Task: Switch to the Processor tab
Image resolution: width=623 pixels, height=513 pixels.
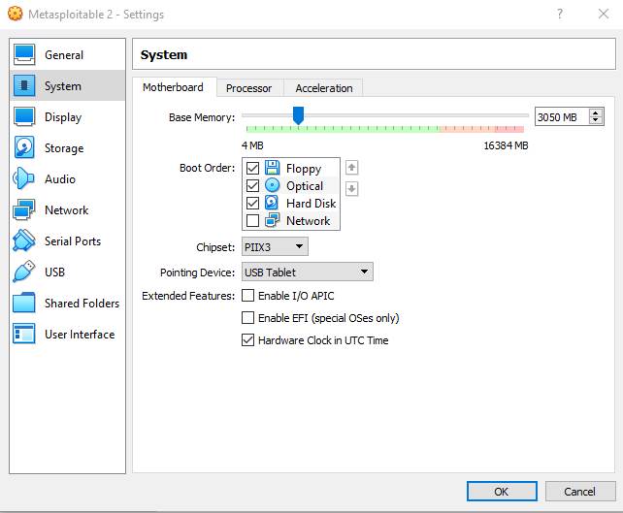Action: [x=249, y=88]
